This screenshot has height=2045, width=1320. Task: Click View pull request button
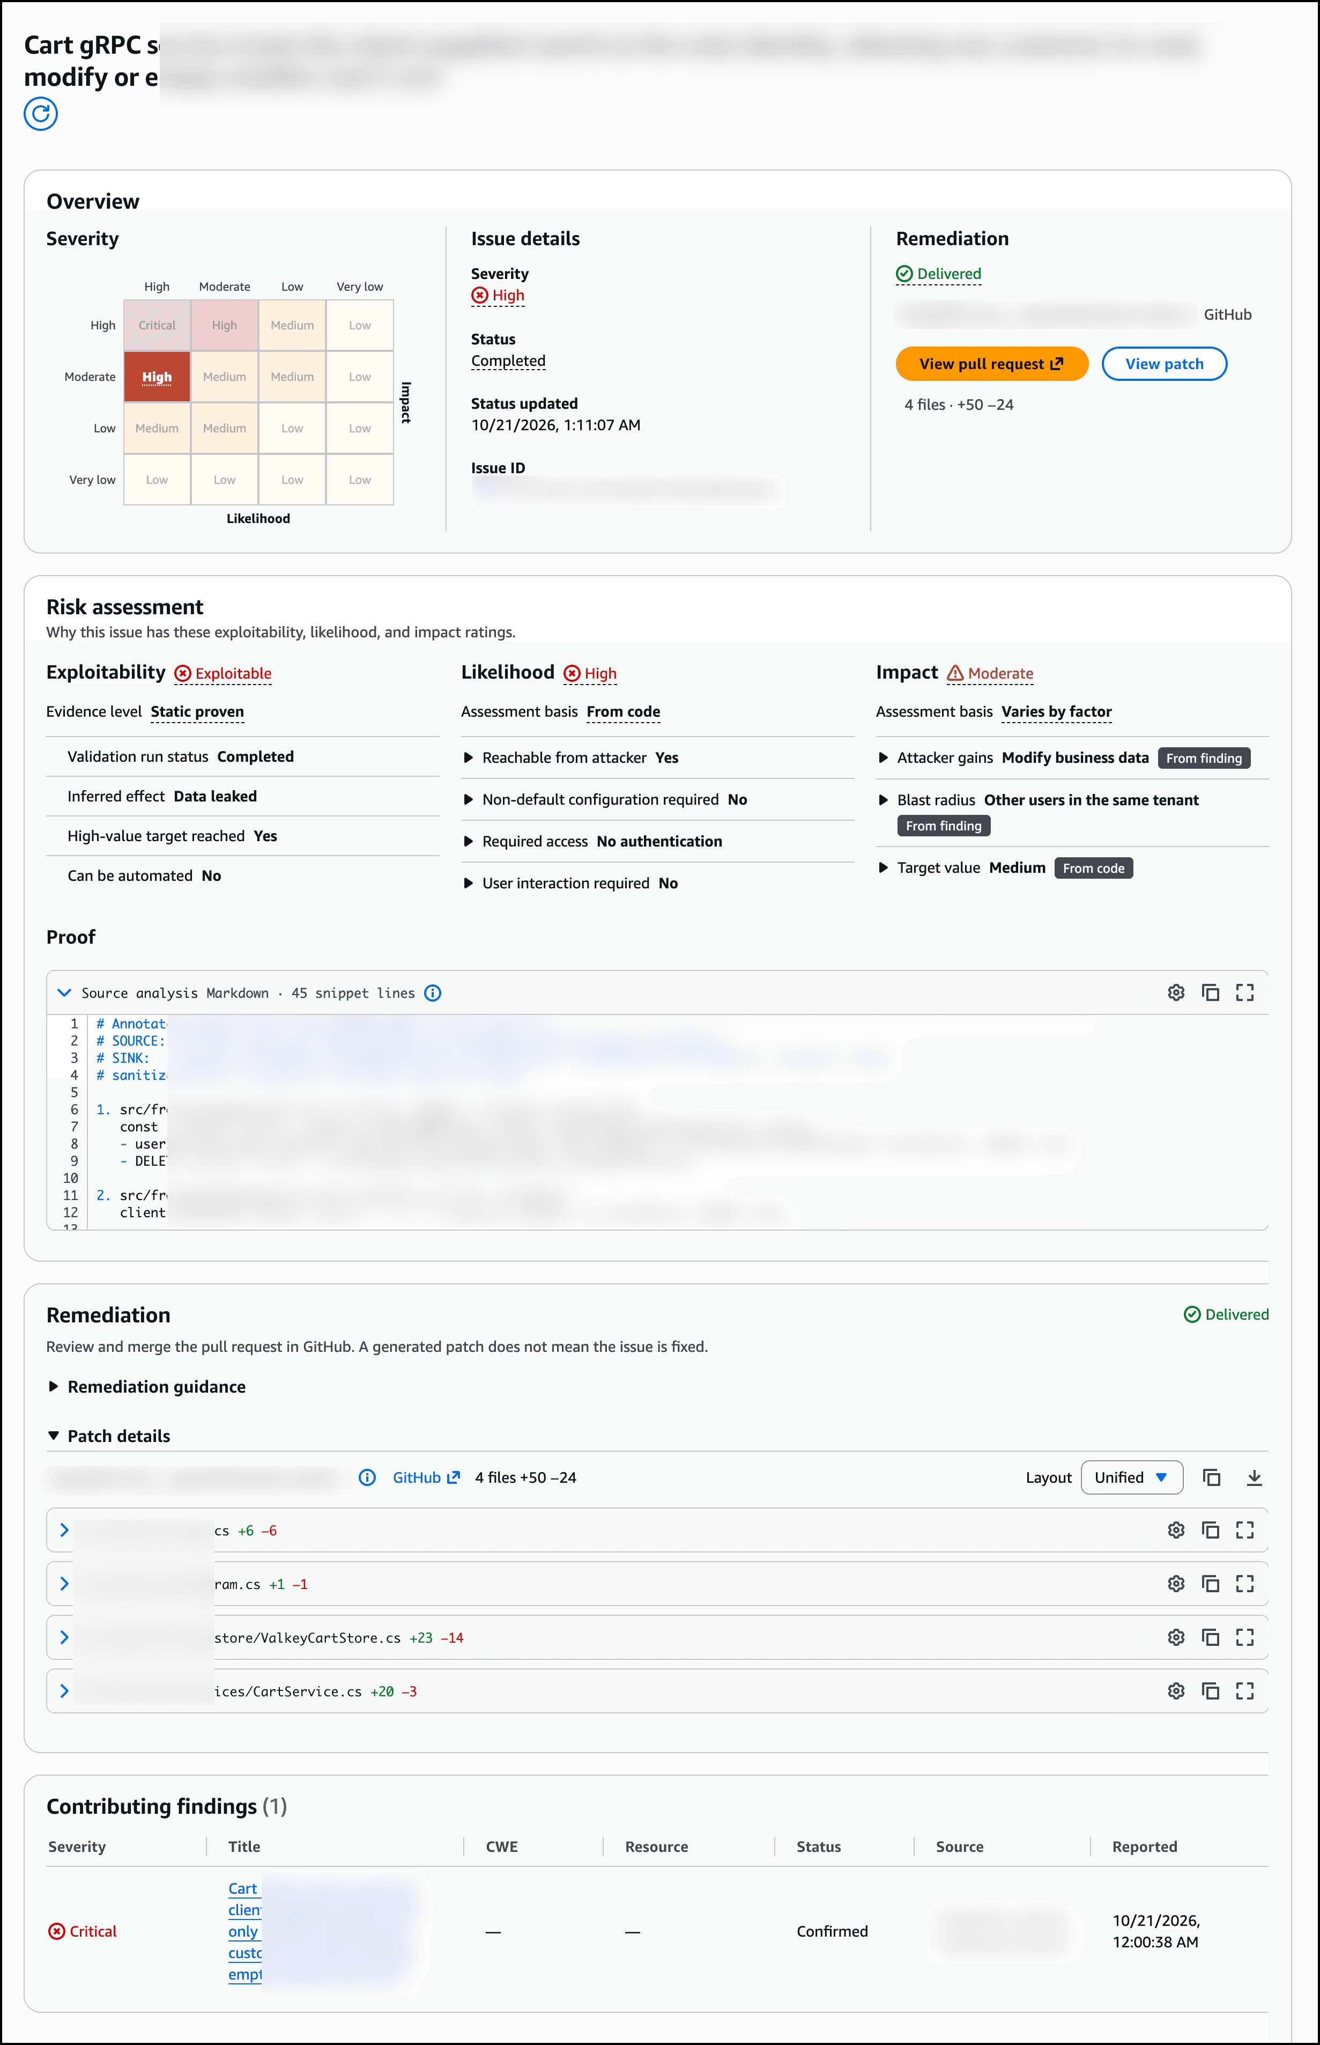click(992, 364)
